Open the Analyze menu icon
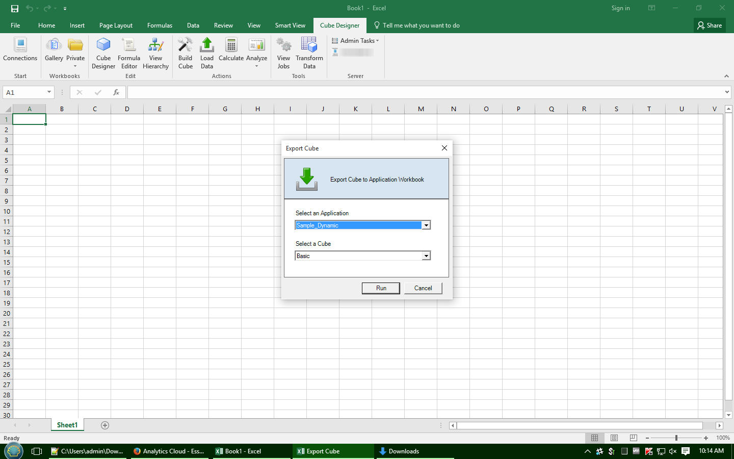Screen dimensions: 734x459 tap(257, 53)
